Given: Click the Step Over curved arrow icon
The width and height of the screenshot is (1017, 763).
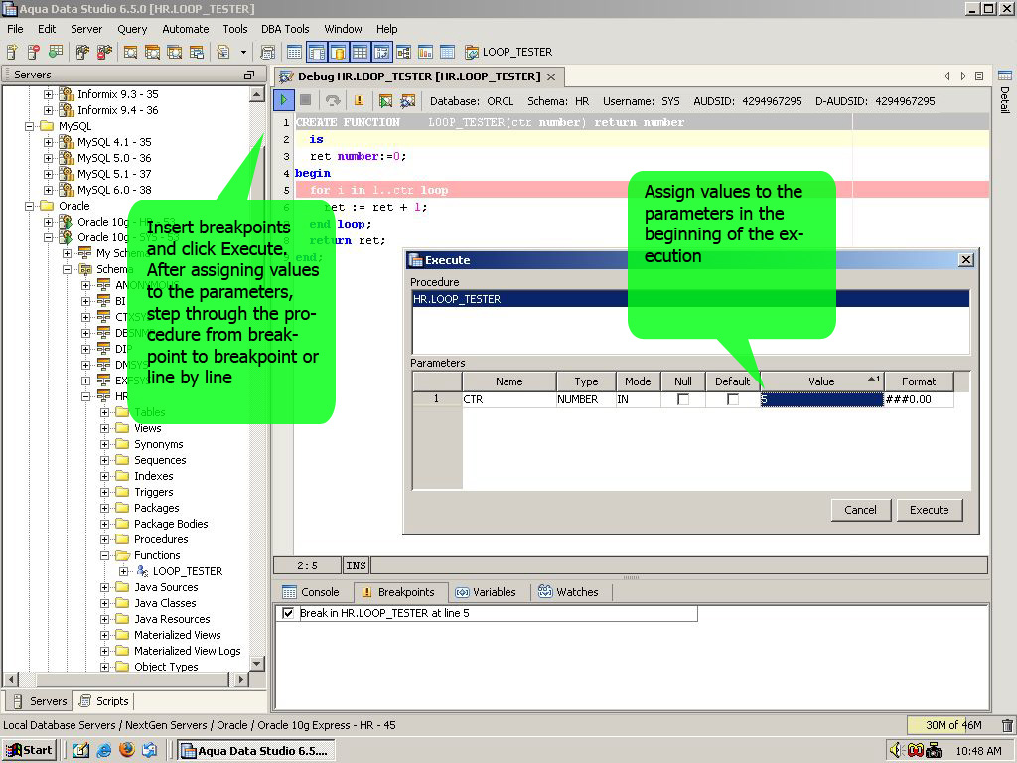Looking at the screenshot, I should [333, 100].
